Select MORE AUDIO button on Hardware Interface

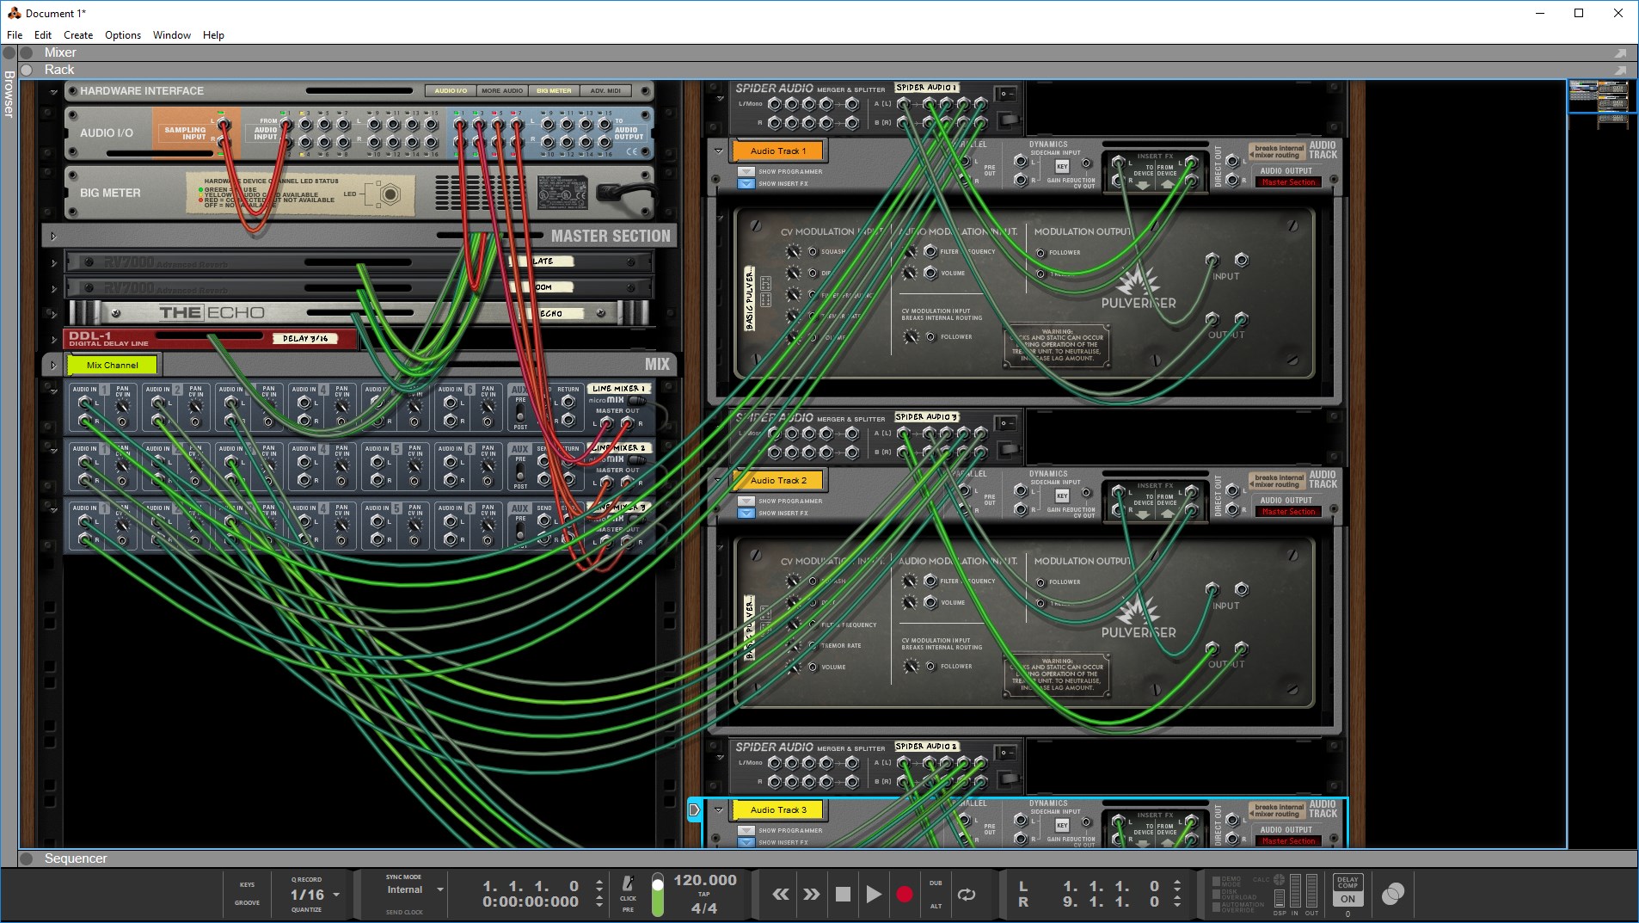pyautogui.click(x=502, y=90)
